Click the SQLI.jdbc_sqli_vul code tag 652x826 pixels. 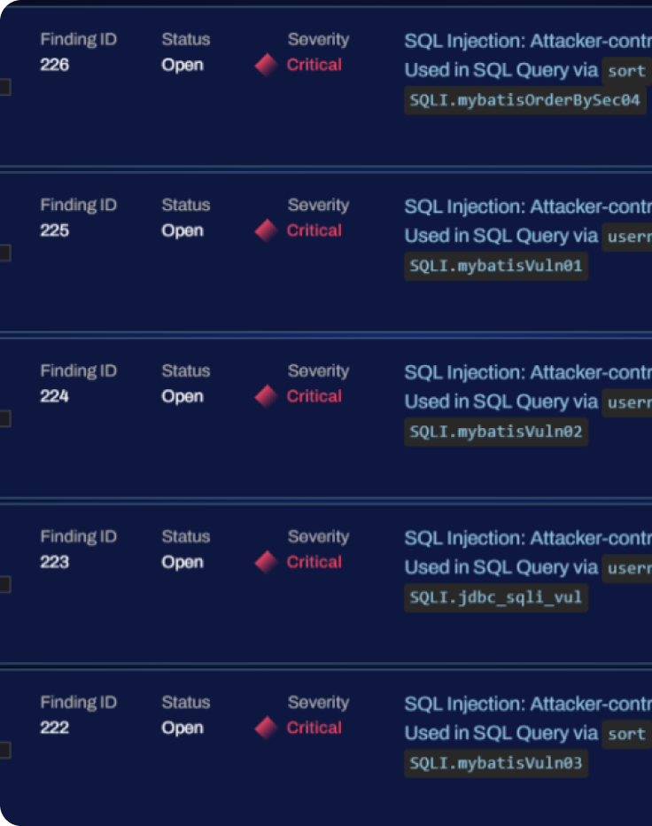coord(495,597)
